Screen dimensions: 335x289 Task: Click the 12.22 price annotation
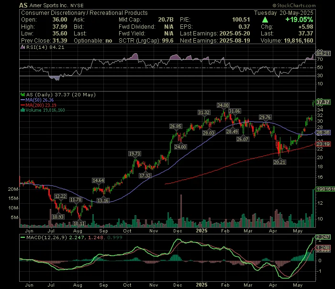click(x=60, y=196)
